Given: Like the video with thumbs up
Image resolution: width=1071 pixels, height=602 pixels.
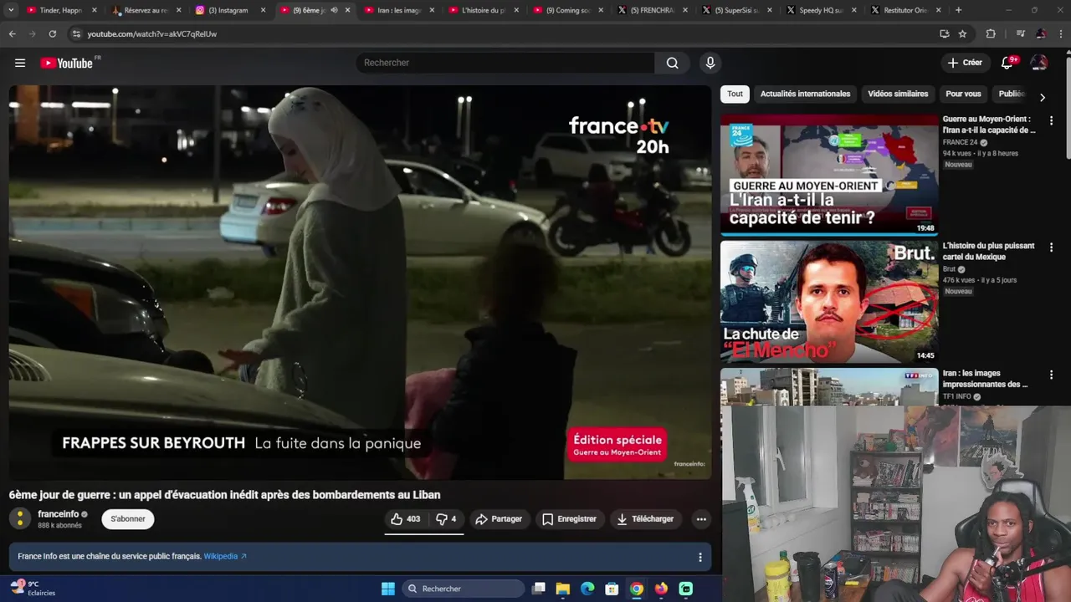Looking at the screenshot, I should click(406, 519).
